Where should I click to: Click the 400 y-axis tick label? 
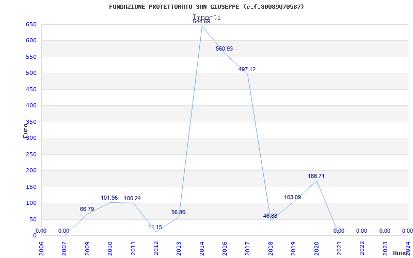[x=31, y=106]
